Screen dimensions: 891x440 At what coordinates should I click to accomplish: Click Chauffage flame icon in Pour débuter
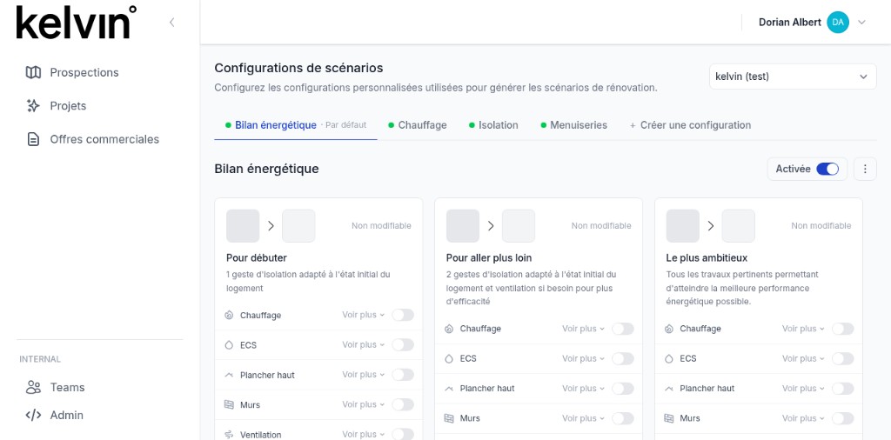[x=229, y=315]
